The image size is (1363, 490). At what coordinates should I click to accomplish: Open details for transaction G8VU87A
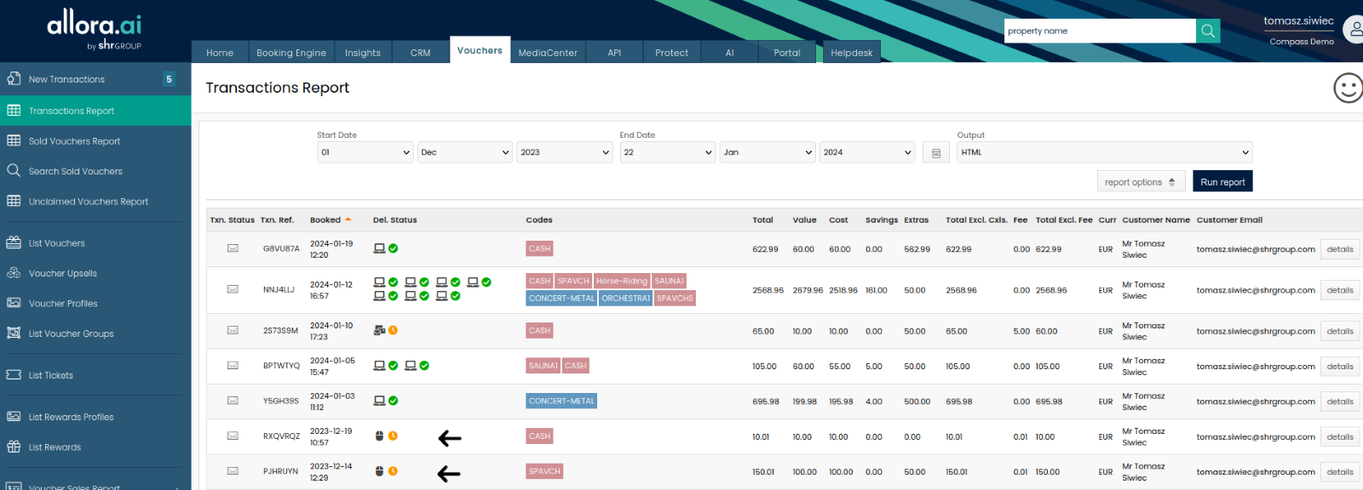(1340, 249)
